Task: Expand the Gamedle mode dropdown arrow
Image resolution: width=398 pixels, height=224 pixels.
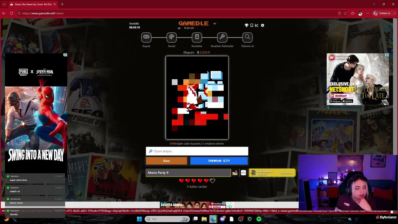Action: [215, 24]
